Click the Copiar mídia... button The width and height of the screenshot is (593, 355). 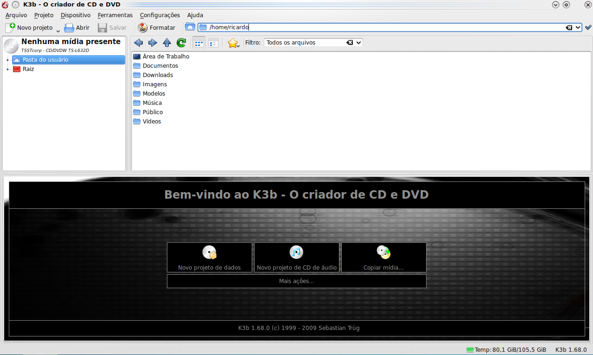click(384, 257)
